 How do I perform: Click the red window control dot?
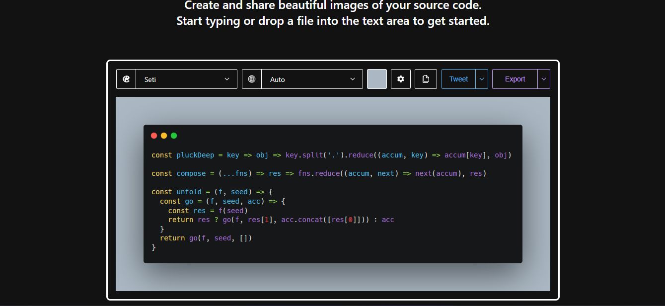coord(154,136)
